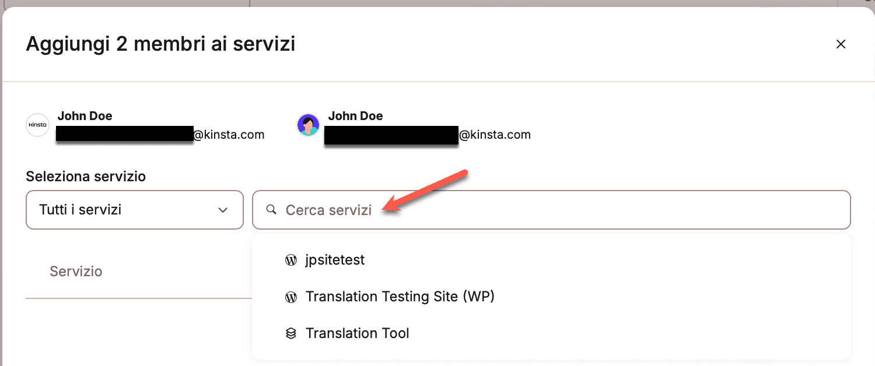Image resolution: width=875 pixels, height=366 pixels.
Task: Click the Kinsta logo avatar
Action: [x=37, y=125]
